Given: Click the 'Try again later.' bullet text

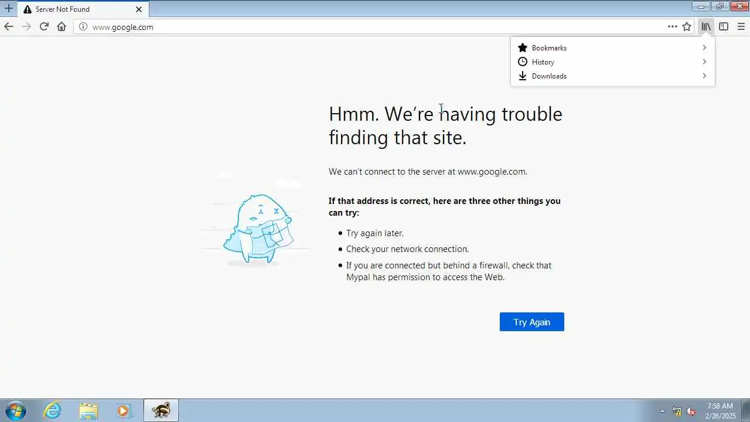Looking at the screenshot, I should click(375, 233).
